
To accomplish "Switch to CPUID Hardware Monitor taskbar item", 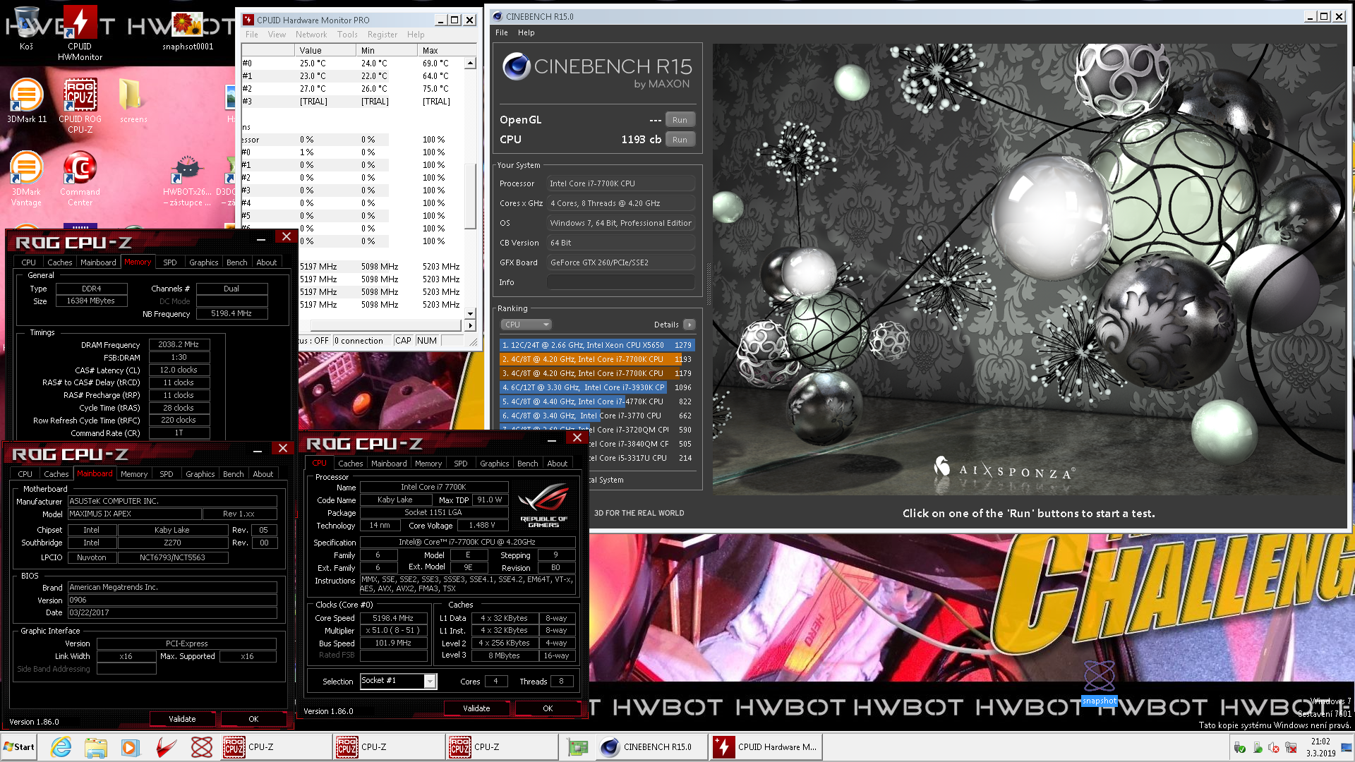I will pyautogui.click(x=766, y=746).
